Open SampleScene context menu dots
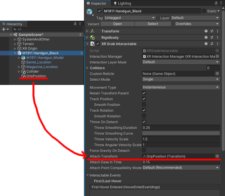 coord(80,35)
